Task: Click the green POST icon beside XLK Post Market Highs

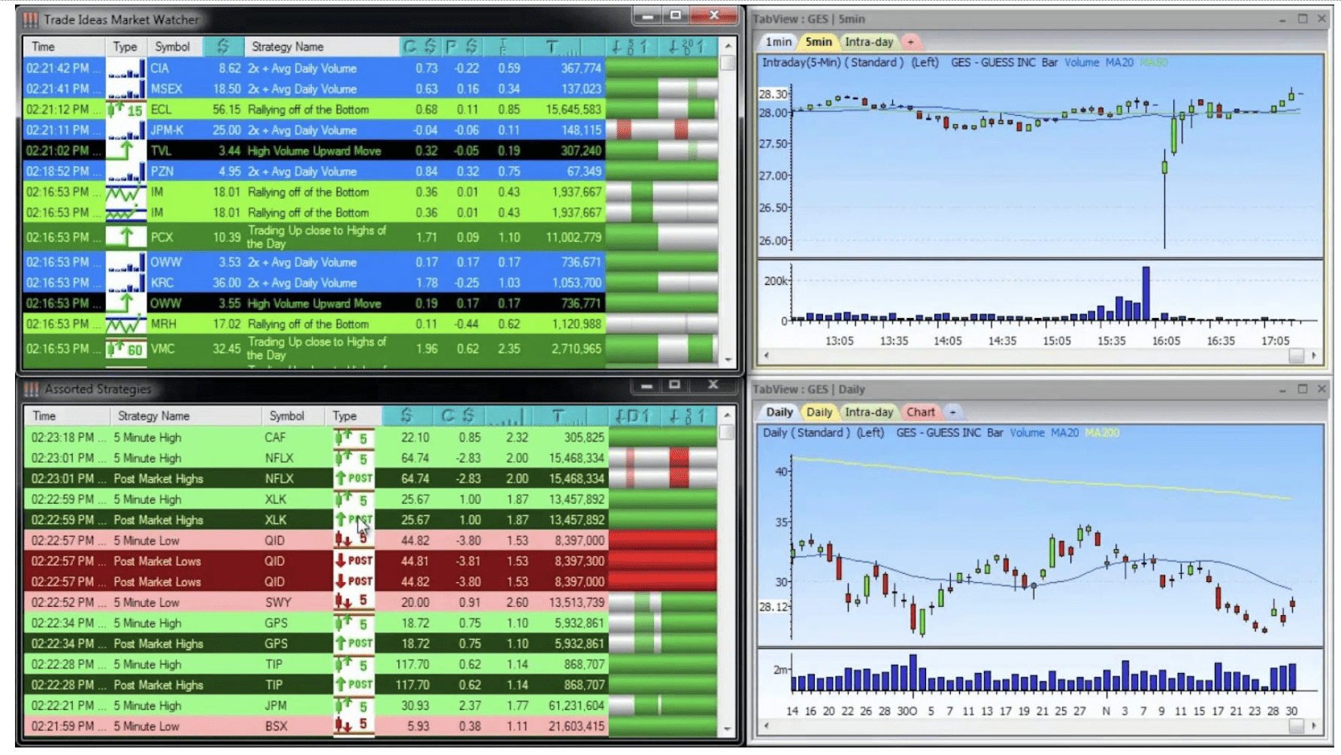Action: pos(353,520)
